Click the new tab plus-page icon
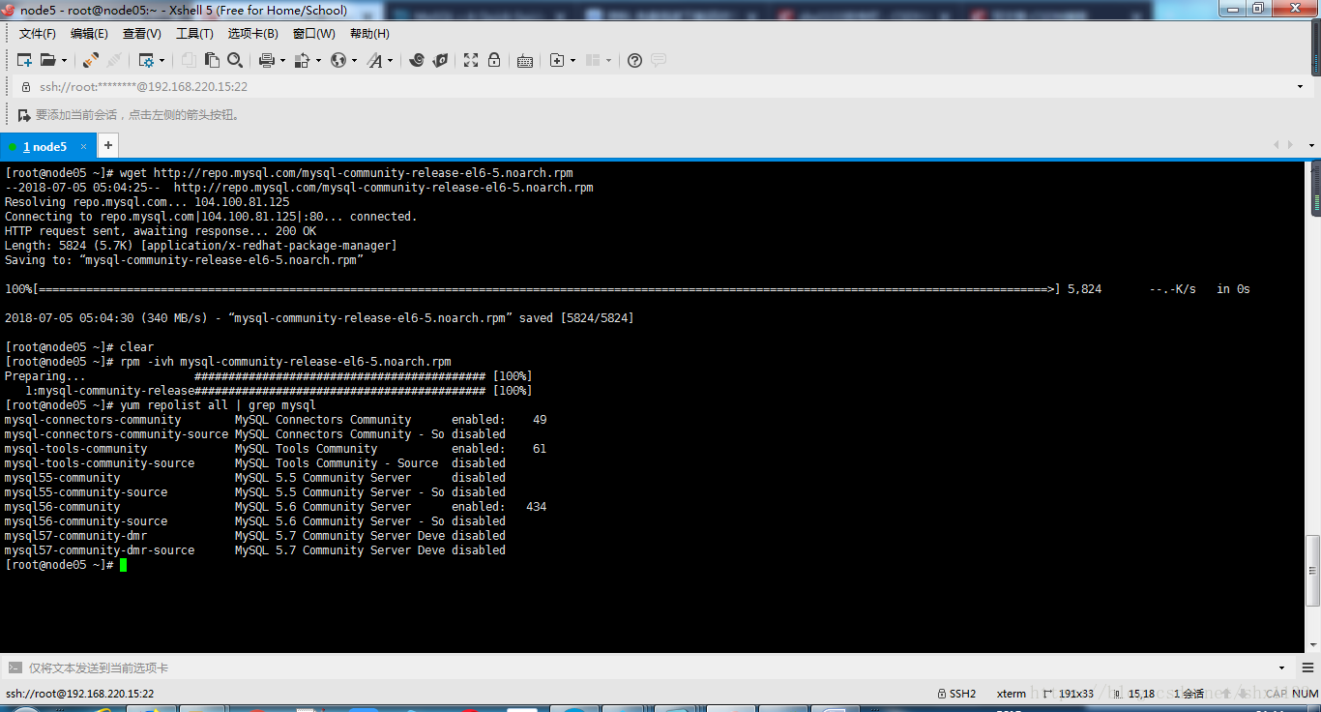 [x=557, y=60]
